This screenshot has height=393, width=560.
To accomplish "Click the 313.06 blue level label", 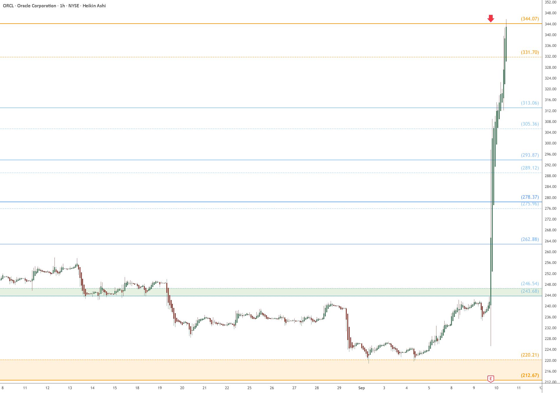I will pyautogui.click(x=530, y=103).
